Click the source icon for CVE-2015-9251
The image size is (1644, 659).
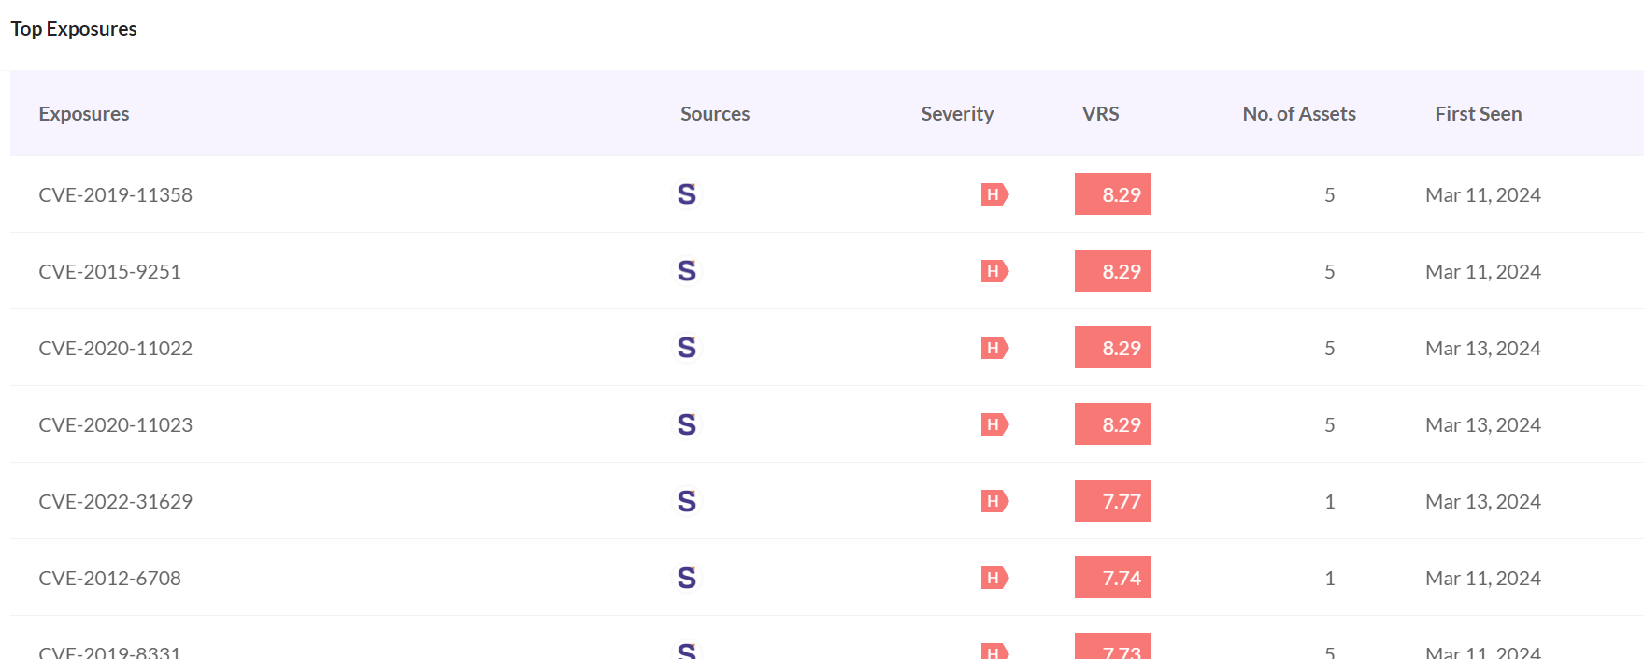click(687, 271)
